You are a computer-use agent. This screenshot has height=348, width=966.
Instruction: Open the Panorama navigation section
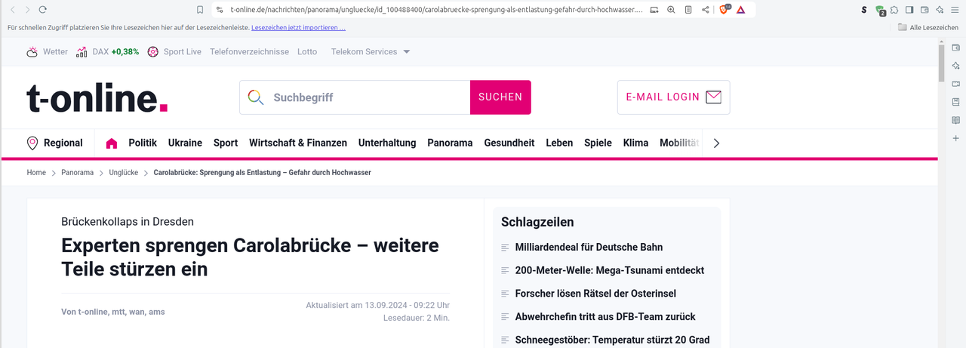(x=450, y=143)
